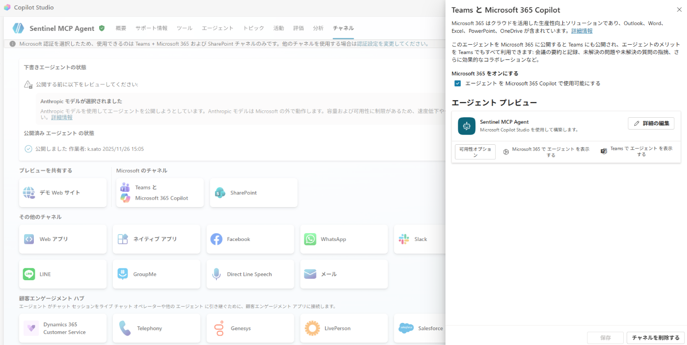Open the 概要 tab
This screenshot has height=345, width=687.
[x=121, y=28]
